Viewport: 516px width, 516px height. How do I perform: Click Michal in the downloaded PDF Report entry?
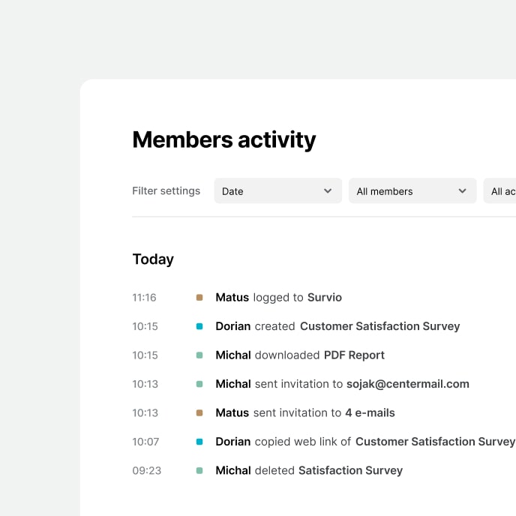(233, 355)
